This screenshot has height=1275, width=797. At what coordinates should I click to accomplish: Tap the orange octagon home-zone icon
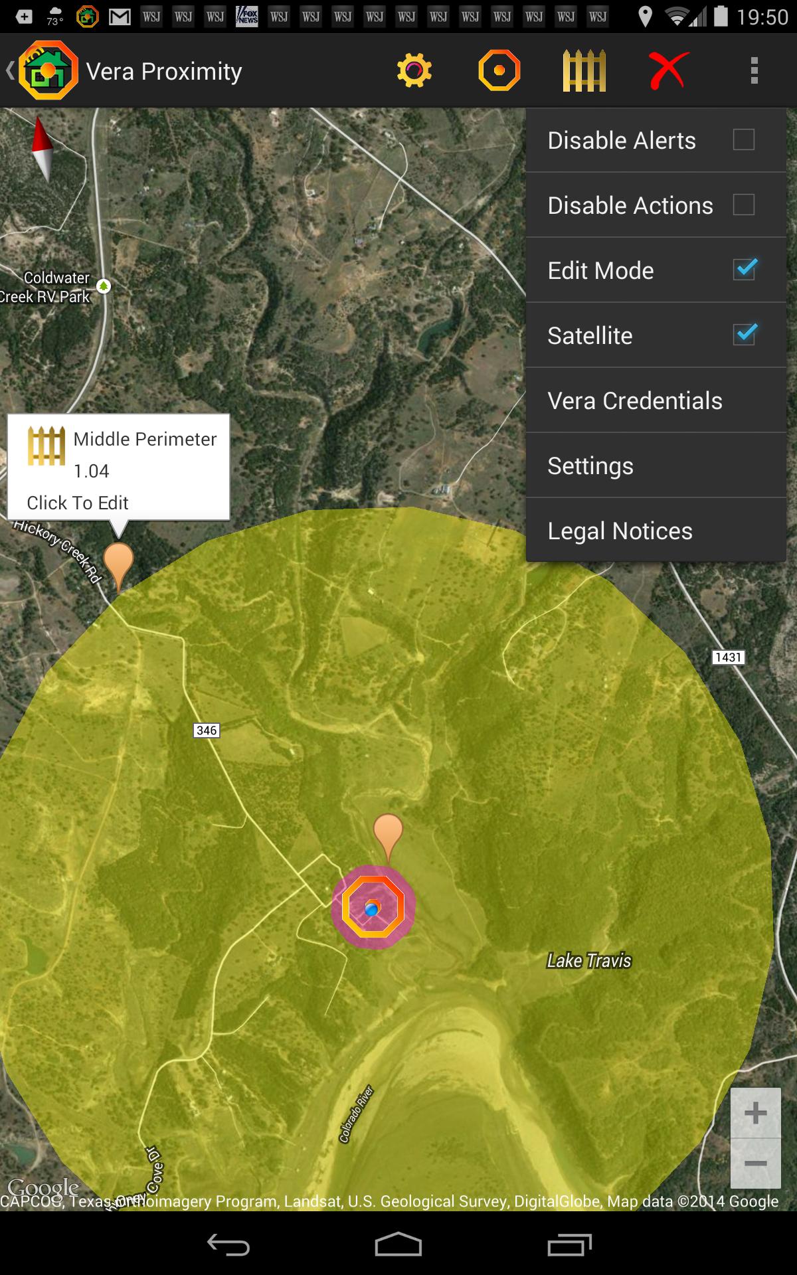[x=499, y=70]
